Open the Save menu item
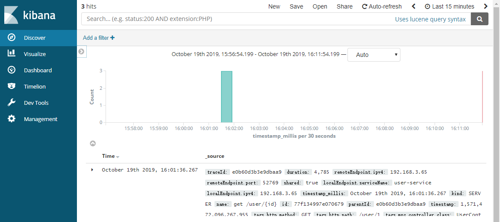The height and width of the screenshot is (222, 500). (296, 6)
